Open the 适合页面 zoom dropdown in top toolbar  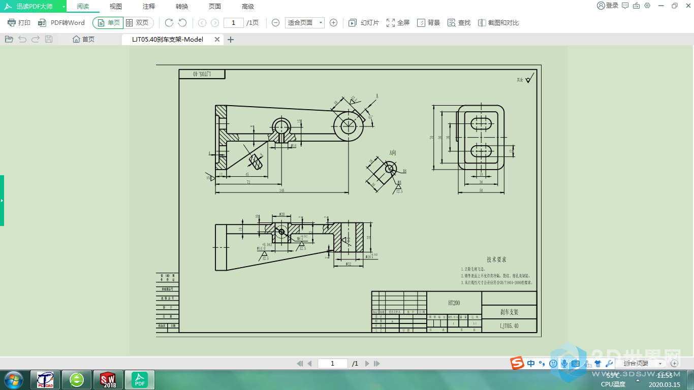304,23
